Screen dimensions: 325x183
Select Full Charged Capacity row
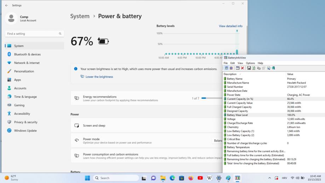(x=274, y=107)
